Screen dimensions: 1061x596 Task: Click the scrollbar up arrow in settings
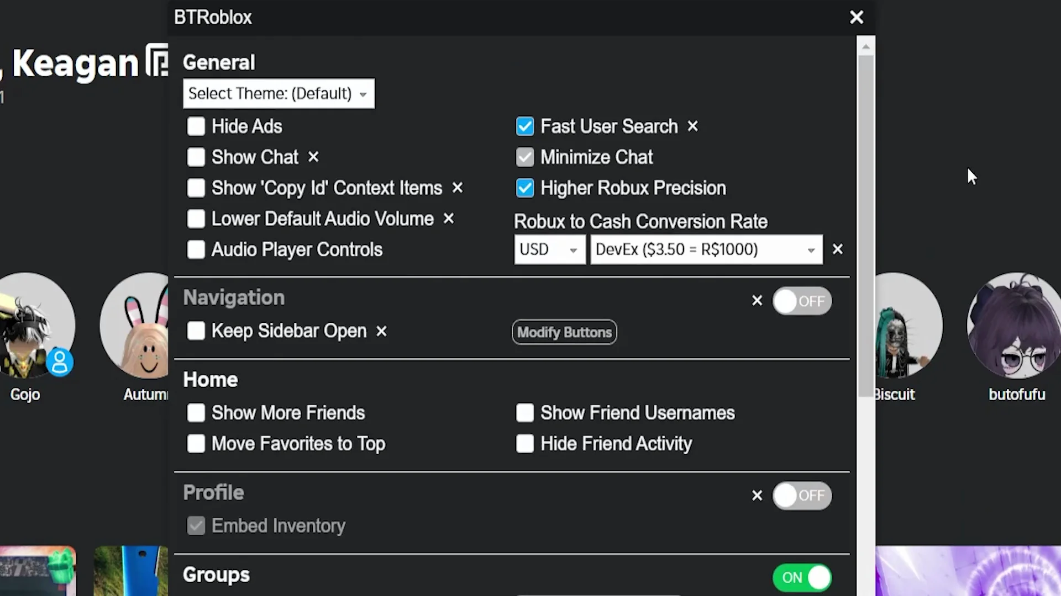866,47
